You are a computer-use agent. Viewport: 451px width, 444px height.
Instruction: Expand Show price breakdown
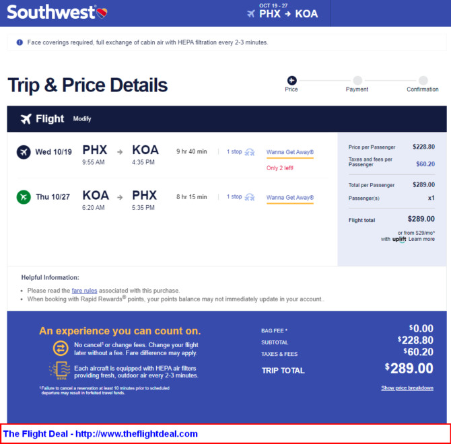pos(407,388)
